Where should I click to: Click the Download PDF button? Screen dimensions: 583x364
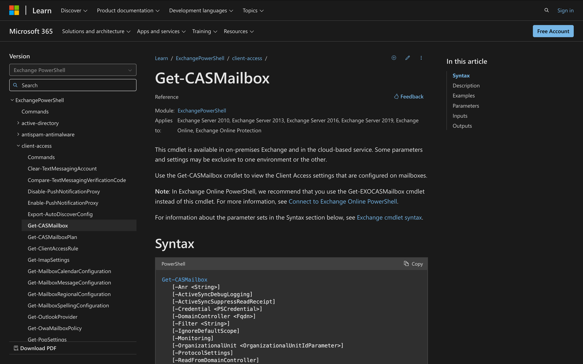35,348
